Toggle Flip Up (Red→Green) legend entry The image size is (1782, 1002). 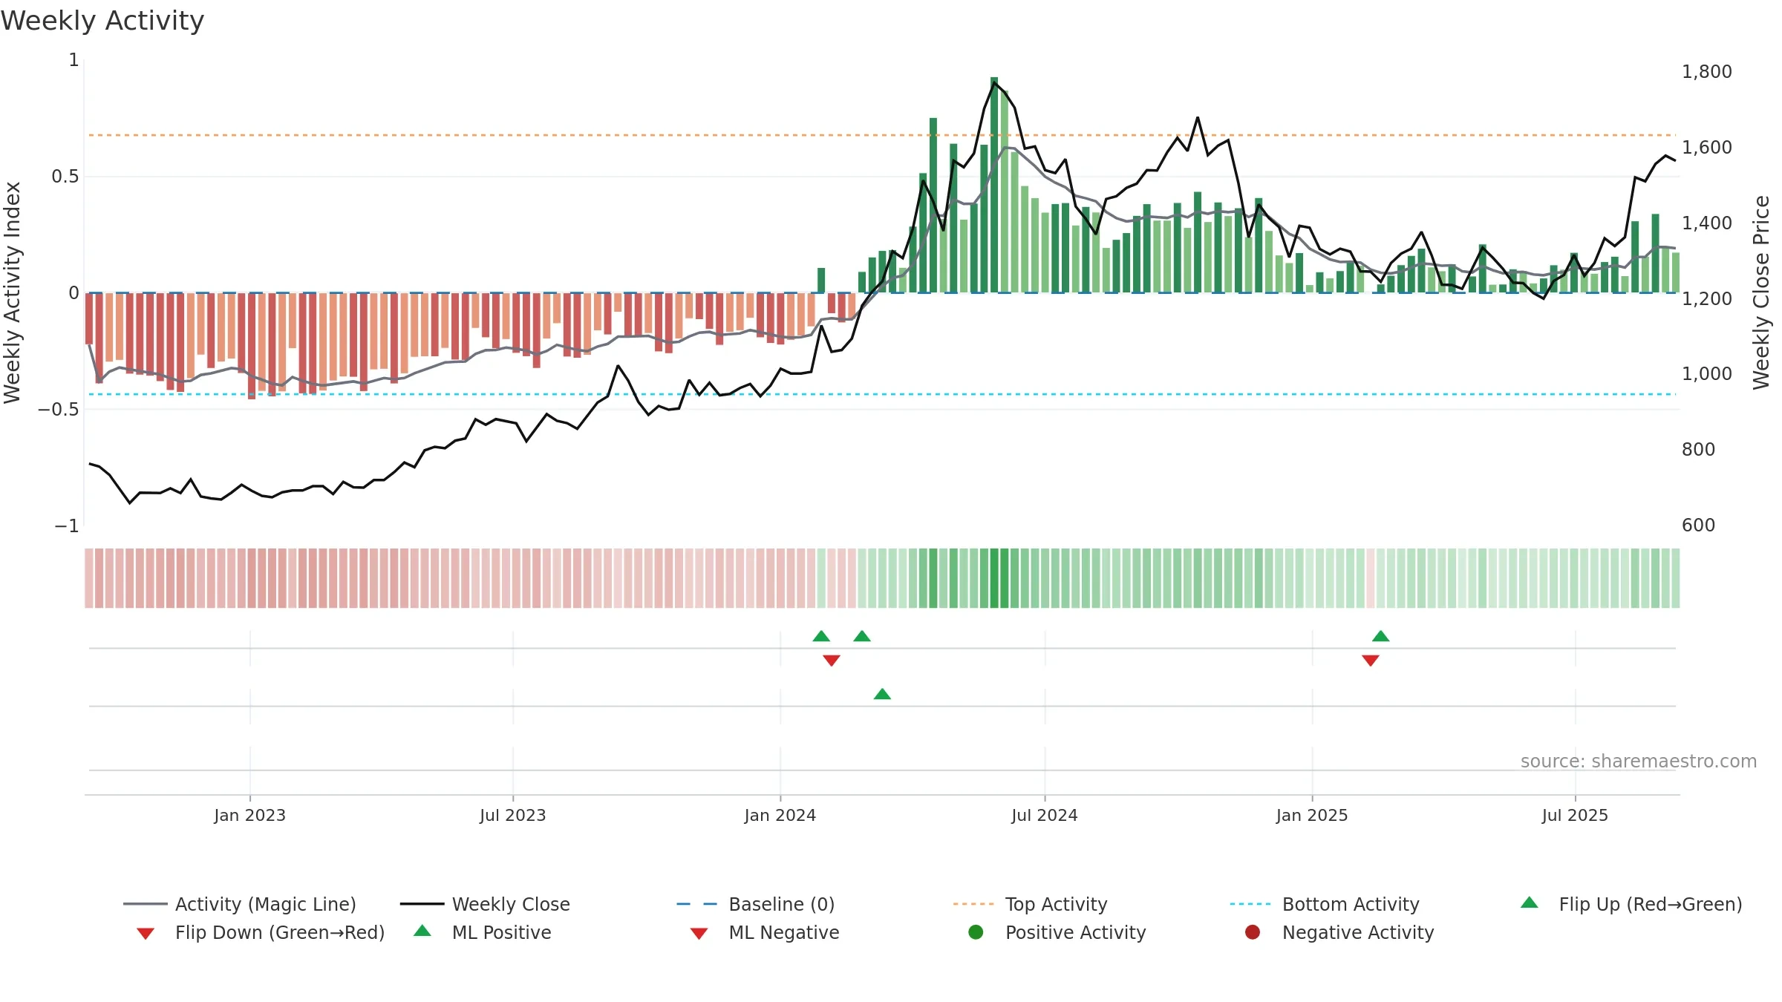pos(1631,904)
